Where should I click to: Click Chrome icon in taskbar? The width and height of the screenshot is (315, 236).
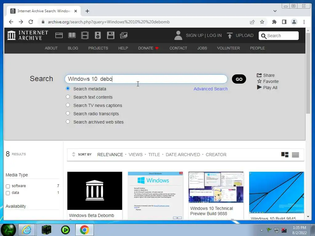click(x=84, y=230)
